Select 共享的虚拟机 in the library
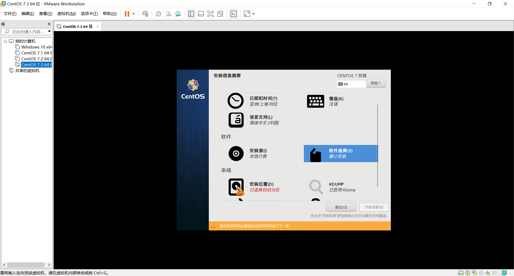 [27, 71]
